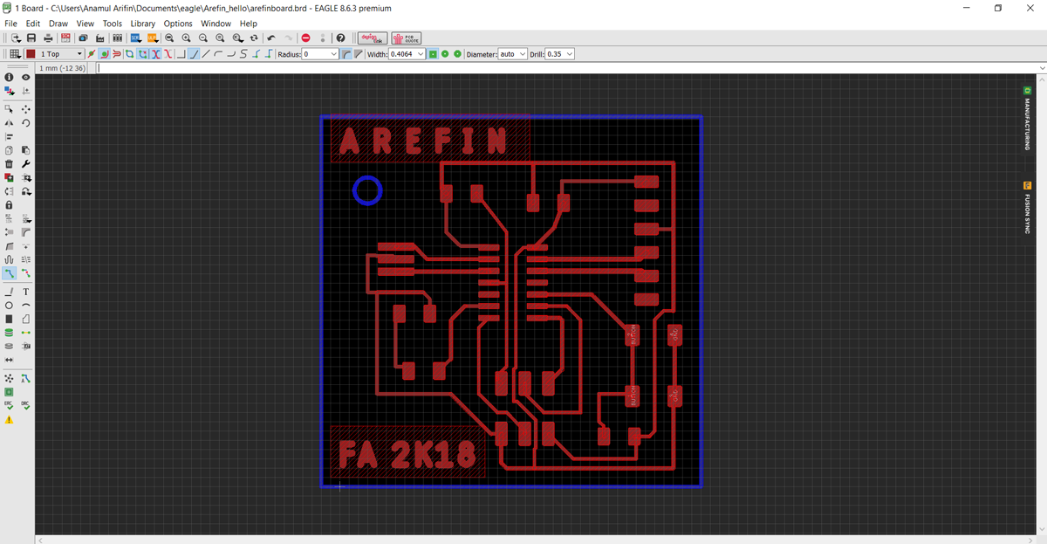
Task: Select the Lock padlock tool
Action: click(x=9, y=204)
